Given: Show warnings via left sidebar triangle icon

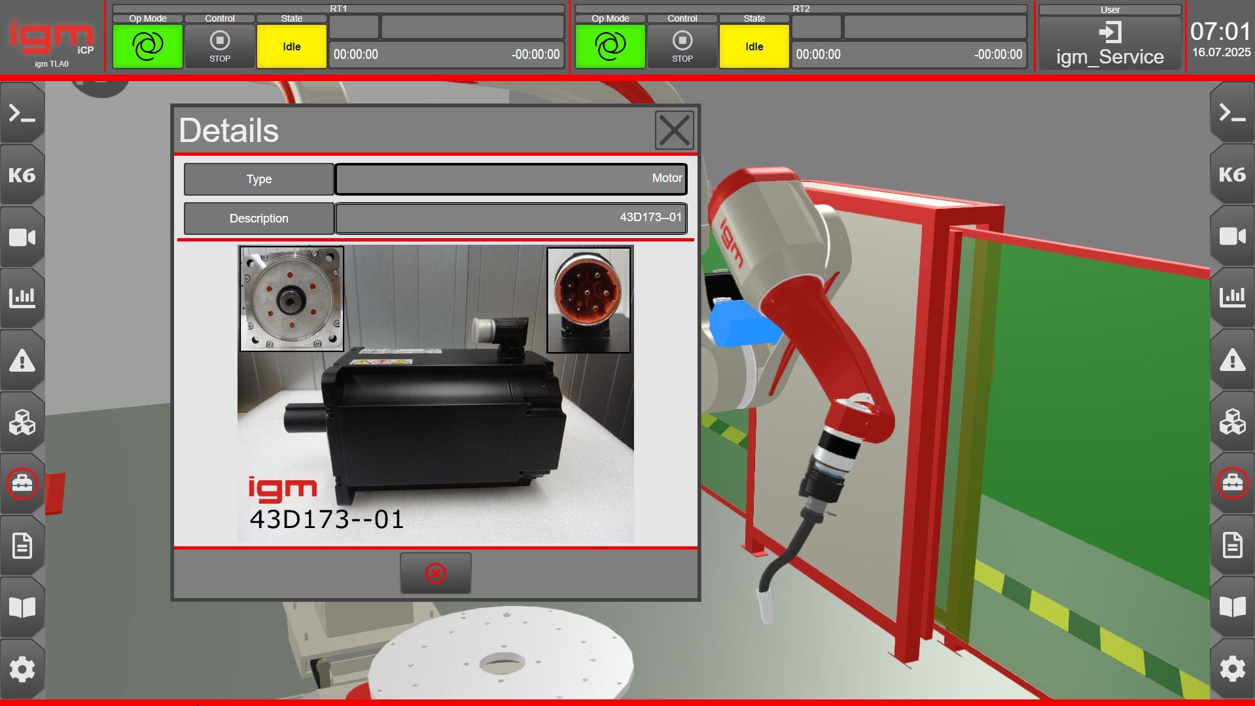Looking at the screenshot, I should click(x=22, y=360).
